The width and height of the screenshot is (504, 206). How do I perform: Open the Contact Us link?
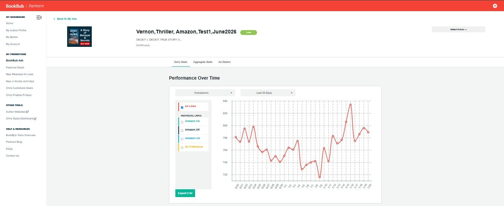pos(12,155)
